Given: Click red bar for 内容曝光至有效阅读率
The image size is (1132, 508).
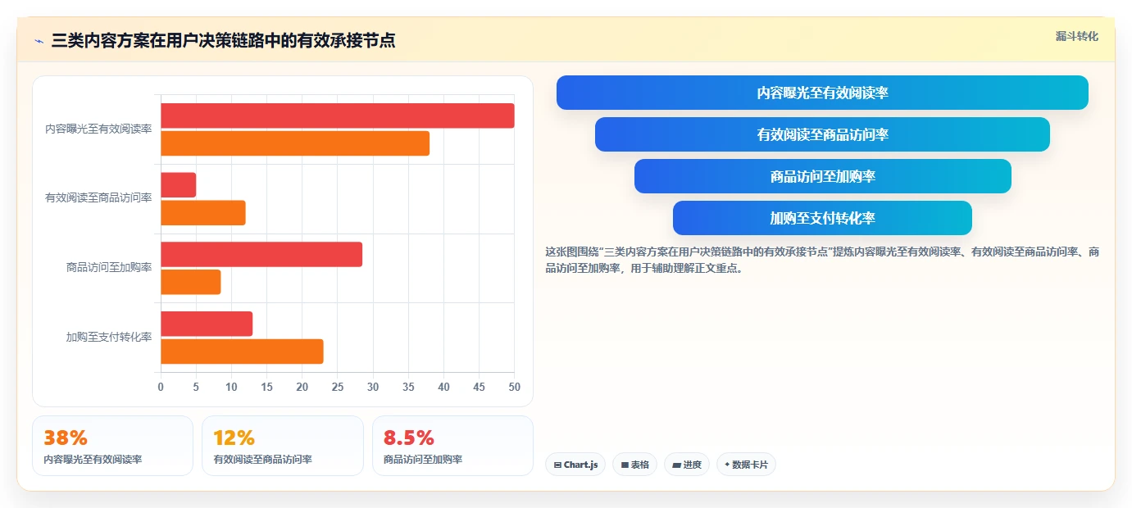Looking at the screenshot, I should [338, 116].
